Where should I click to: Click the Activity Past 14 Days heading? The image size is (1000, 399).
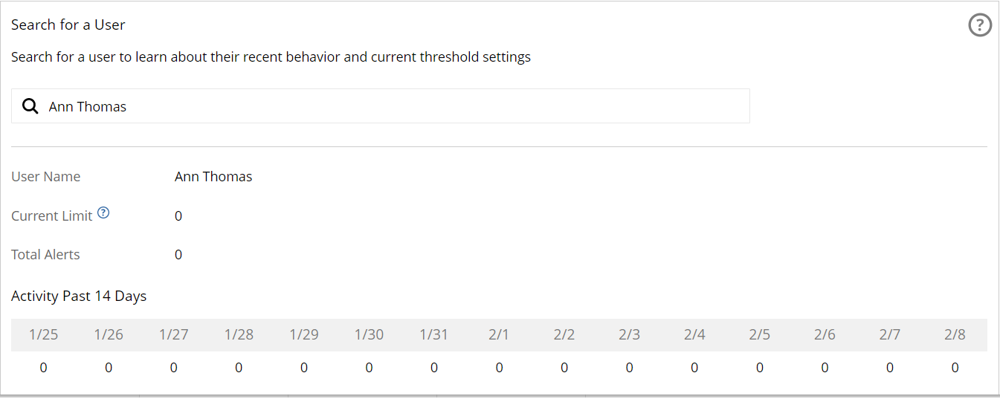point(79,296)
